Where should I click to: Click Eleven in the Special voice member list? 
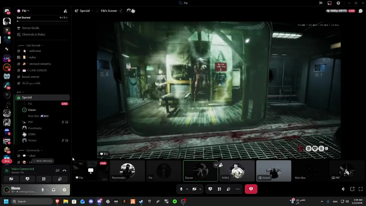(x=32, y=110)
